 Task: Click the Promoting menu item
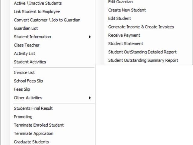23,117
